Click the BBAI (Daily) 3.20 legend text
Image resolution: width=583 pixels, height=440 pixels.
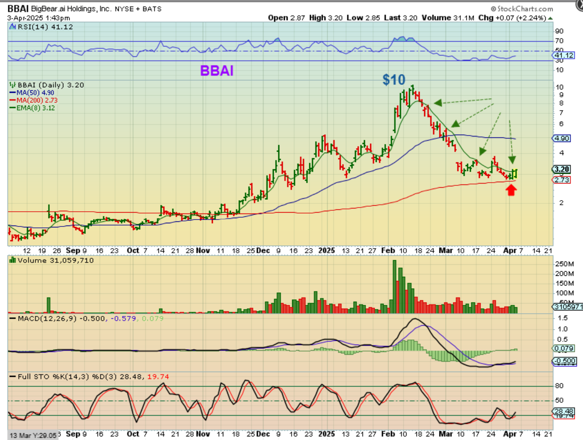click(51, 85)
